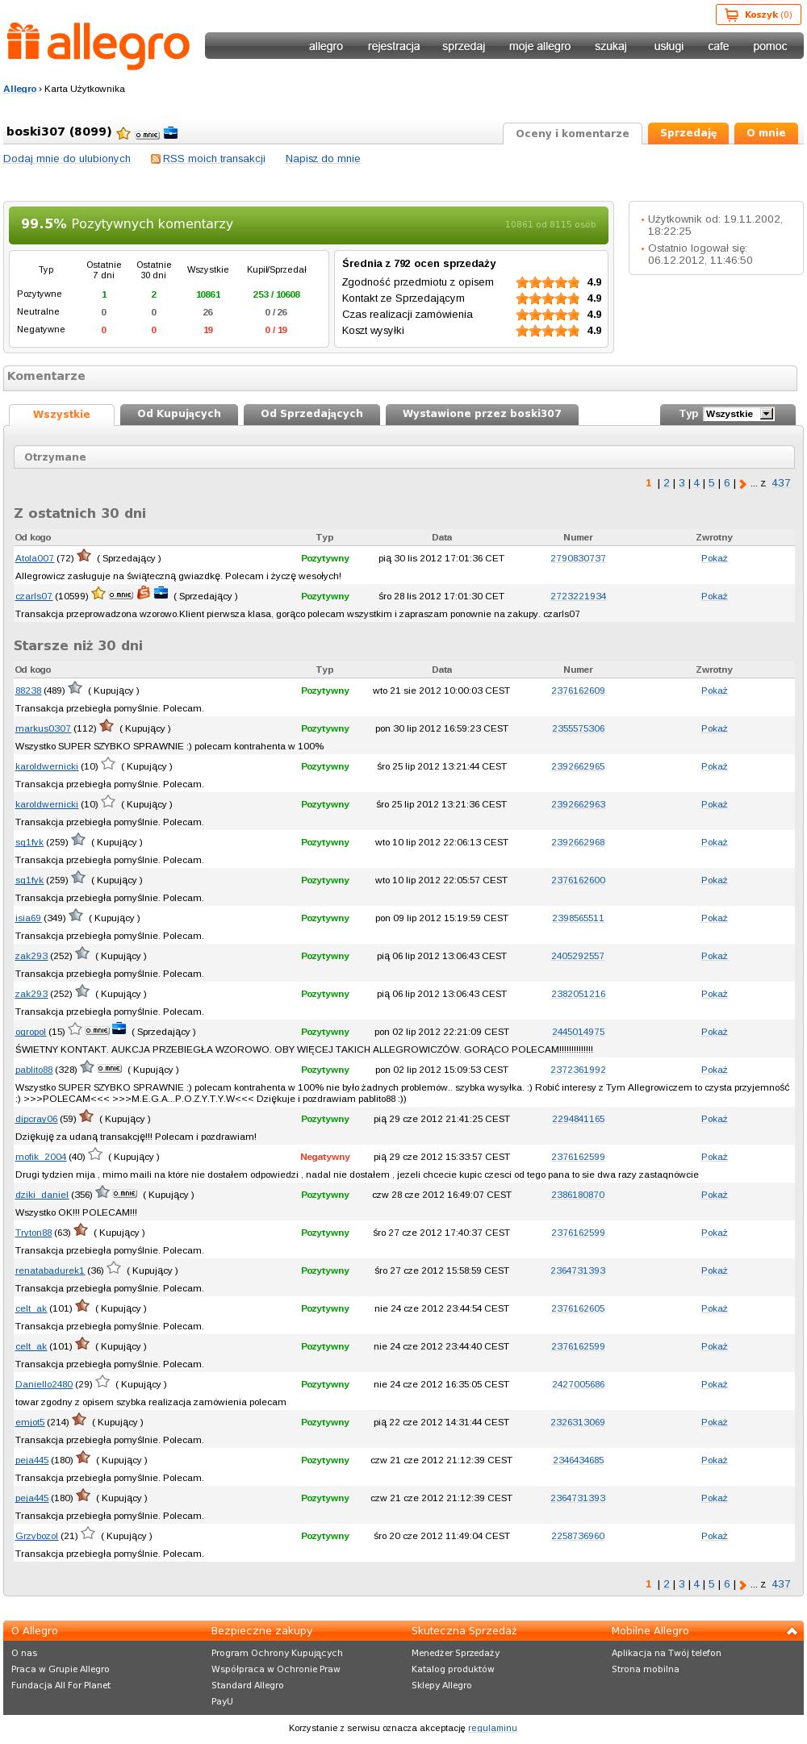Viewport: 807px width, 1744px height.
Task: Select the Wszystkie comments tab
Action: click(61, 415)
